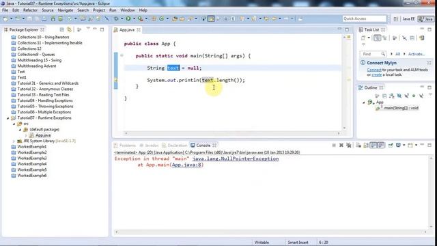Click the editor horizontal scrollbar

pos(232,133)
